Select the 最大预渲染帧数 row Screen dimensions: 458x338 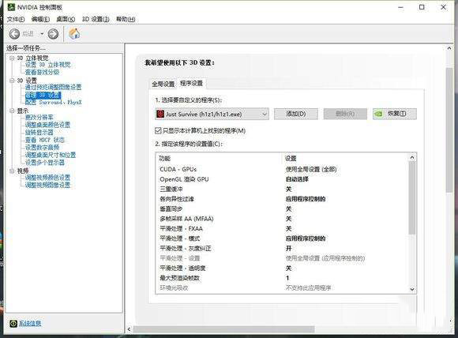pos(282,278)
